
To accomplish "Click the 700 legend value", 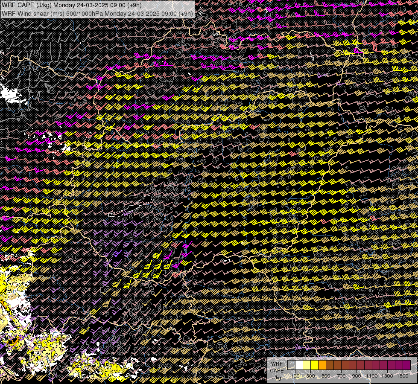I will (x=341, y=376).
